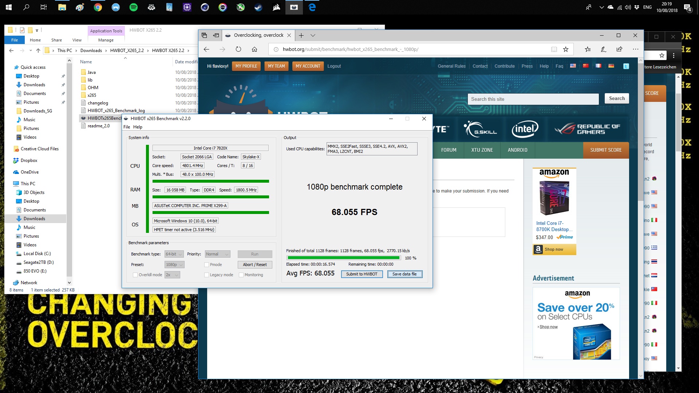This screenshot has width=699, height=393.
Task: Click Edge refresh button
Action: (x=238, y=49)
